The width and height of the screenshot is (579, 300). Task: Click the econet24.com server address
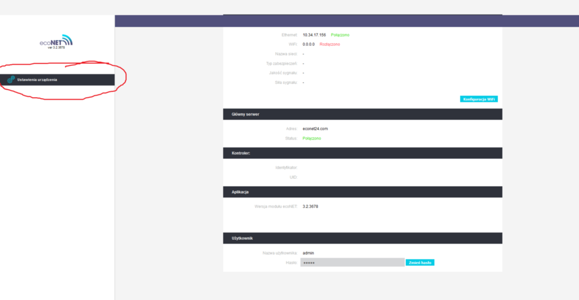(x=315, y=129)
